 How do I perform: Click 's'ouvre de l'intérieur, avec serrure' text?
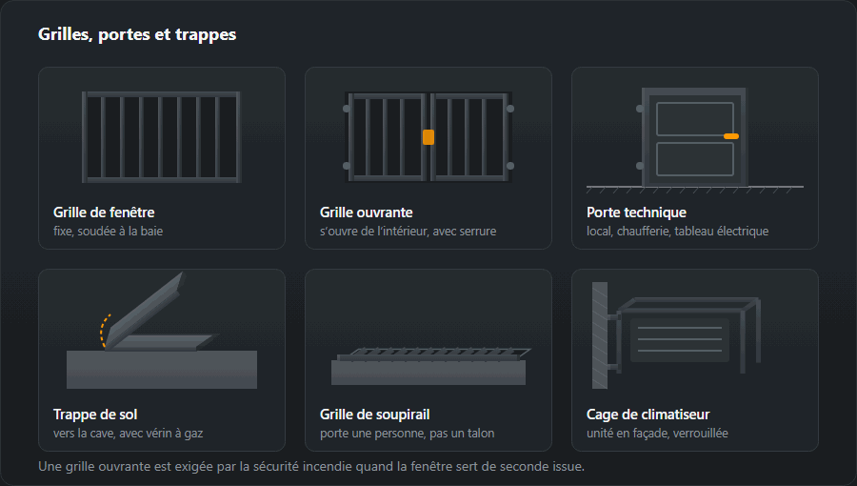coord(408,232)
